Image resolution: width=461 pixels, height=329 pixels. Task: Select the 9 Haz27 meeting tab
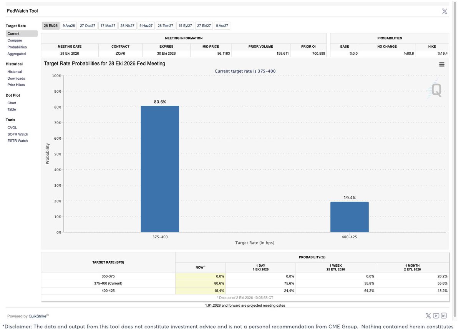pyautogui.click(x=146, y=26)
